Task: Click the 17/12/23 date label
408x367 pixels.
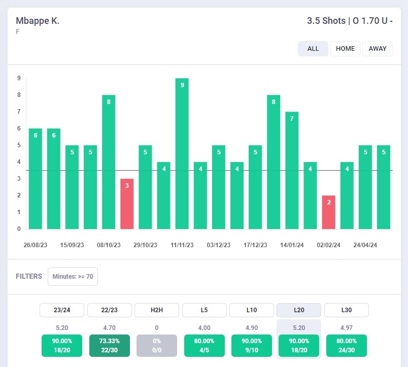Action: pyautogui.click(x=255, y=245)
